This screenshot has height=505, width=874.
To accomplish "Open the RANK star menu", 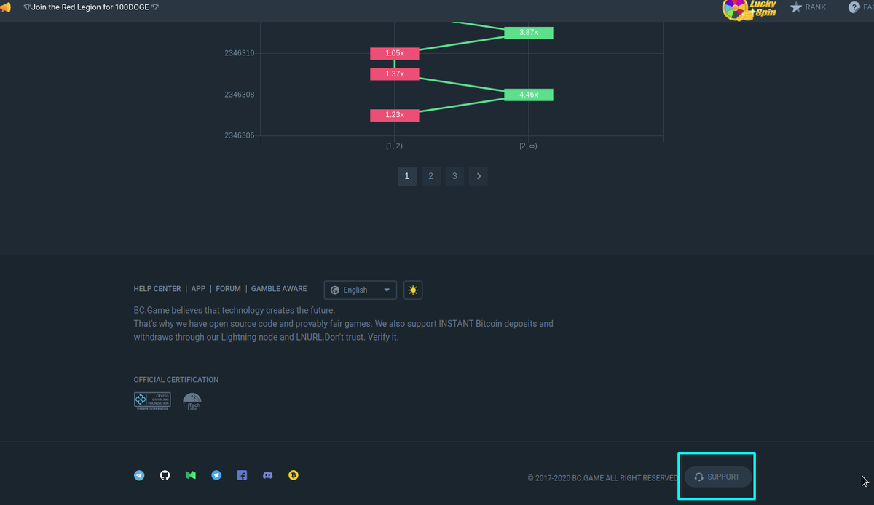I will pos(808,7).
